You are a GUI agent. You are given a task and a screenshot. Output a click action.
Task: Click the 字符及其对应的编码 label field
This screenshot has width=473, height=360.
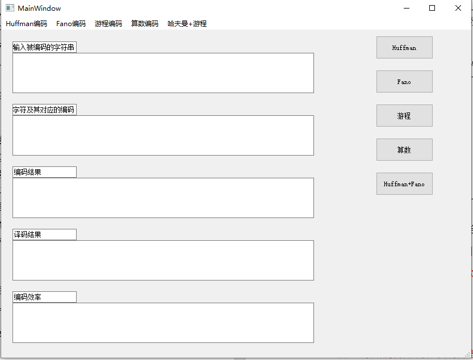click(44, 110)
